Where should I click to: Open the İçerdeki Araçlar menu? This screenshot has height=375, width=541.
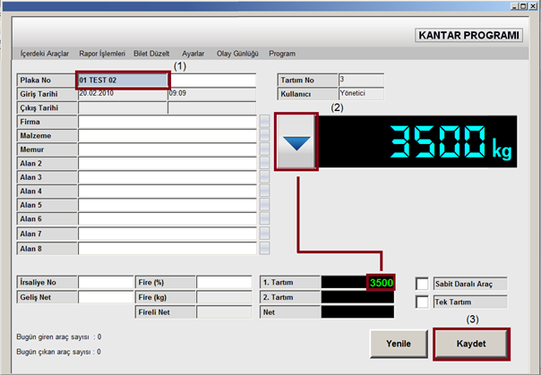(45, 54)
